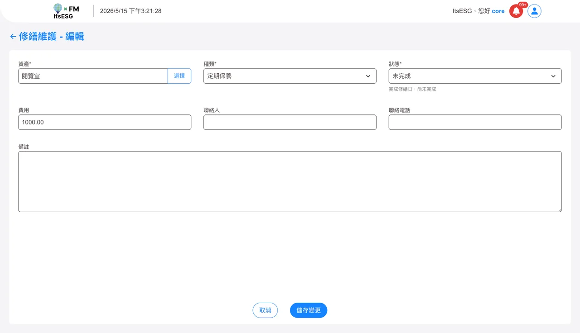The height and width of the screenshot is (333, 580).
Task: Focus the 資產 field containing 閱覽室
Action: [x=93, y=76]
